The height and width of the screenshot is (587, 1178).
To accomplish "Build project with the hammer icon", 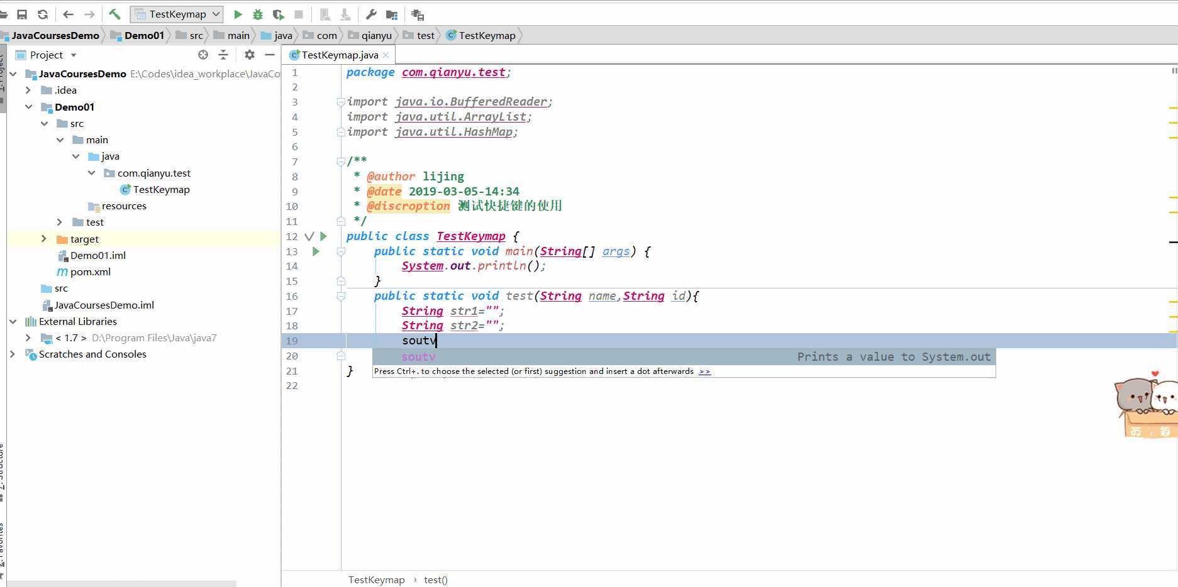I will [114, 14].
